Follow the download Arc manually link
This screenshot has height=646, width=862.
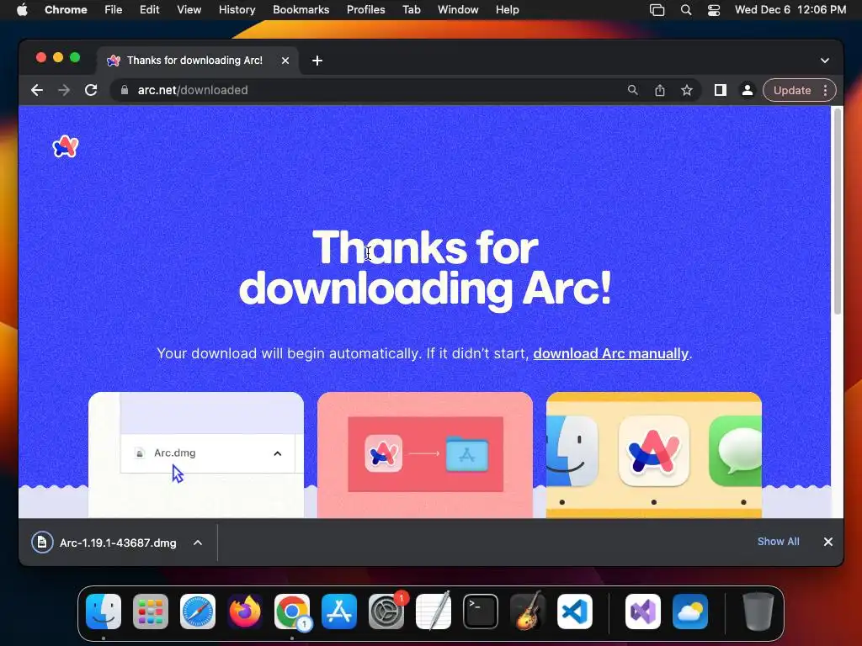pyautogui.click(x=611, y=353)
